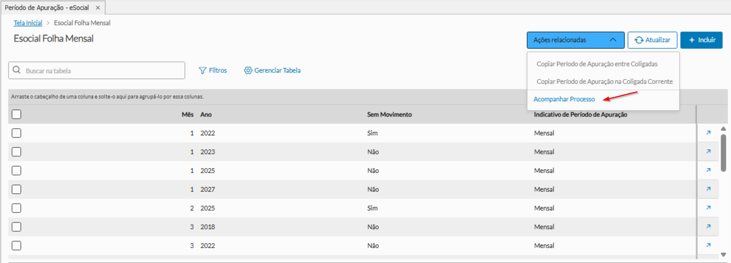The height and width of the screenshot is (263, 731).
Task: Click the Incluir button
Action: (701, 40)
